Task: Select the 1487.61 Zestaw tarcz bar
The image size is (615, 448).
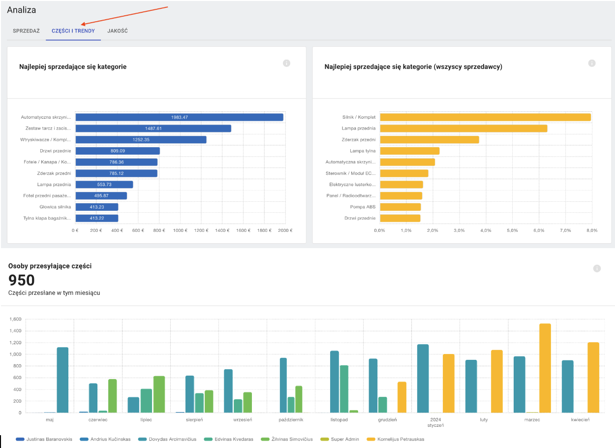Action: (x=153, y=128)
